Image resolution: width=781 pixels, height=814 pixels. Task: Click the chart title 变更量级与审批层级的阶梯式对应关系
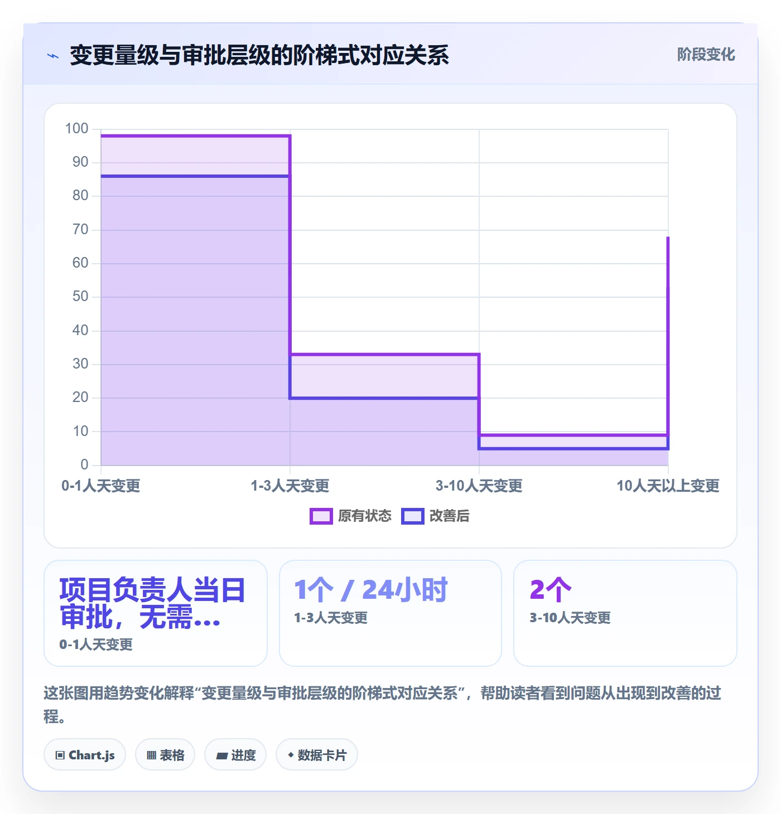click(x=259, y=55)
